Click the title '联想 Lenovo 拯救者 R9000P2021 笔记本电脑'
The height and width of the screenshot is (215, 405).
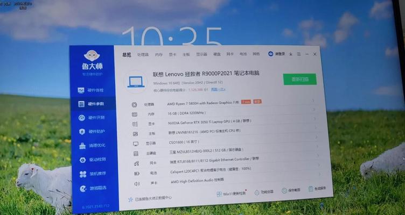pos(206,74)
